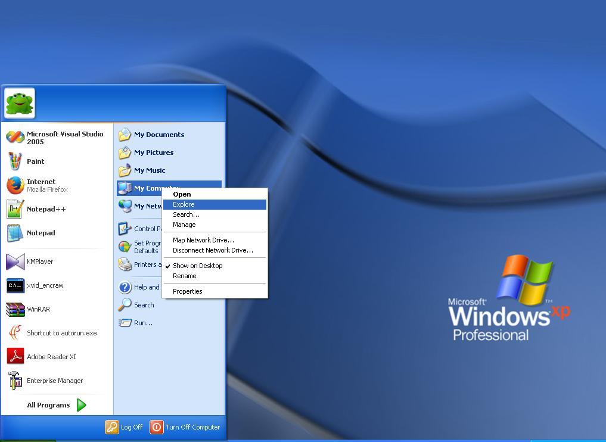
Task: Click Disconnect Network Drive... menu entry
Action: (x=215, y=250)
